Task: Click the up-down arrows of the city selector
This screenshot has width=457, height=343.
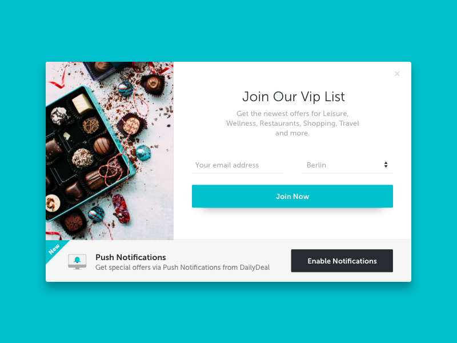Action: (386, 165)
